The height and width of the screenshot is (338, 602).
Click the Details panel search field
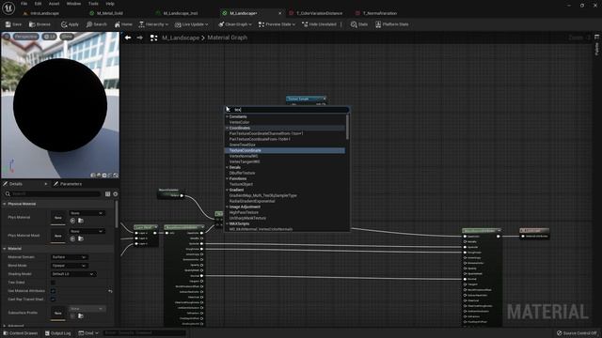53,194
